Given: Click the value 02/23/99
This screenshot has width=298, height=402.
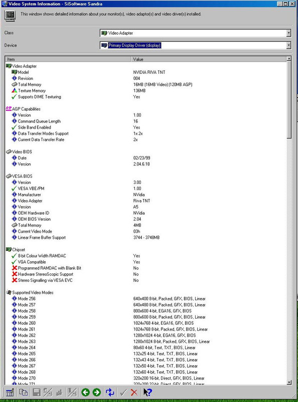Looking at the screenshot, I should pyautogui.click(x=141, y=158).
